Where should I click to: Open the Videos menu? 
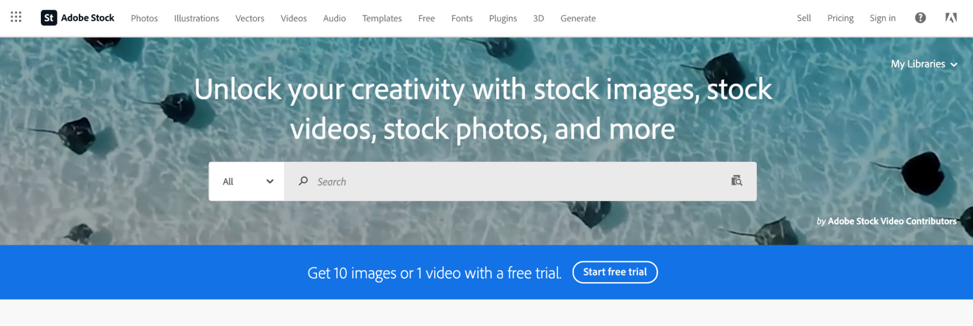pyautogui.click(x=294, y=18)
